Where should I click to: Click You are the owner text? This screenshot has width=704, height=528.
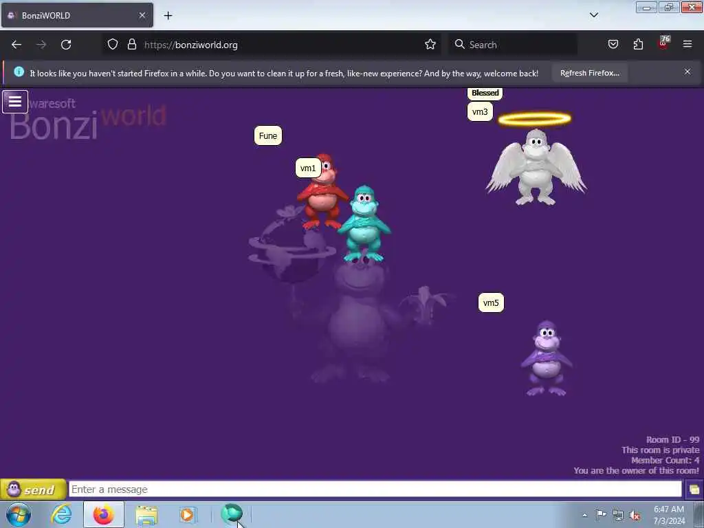pyautogui.click(x=636, y=470)
